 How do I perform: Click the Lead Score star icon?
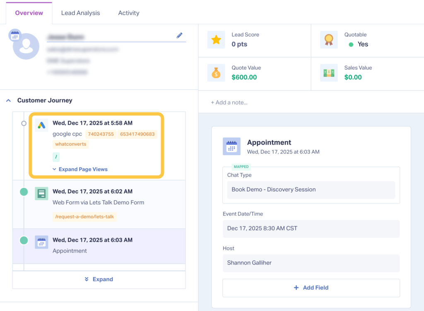pyautogui.click(x=216, y=40)
